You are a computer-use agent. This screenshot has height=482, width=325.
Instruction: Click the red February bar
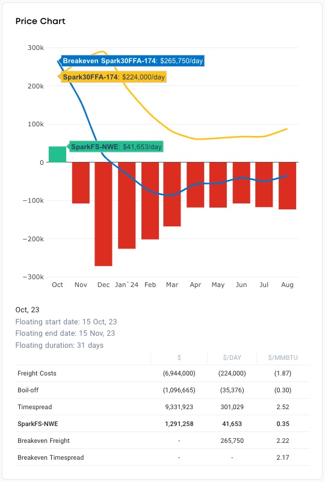click(150, 201)
